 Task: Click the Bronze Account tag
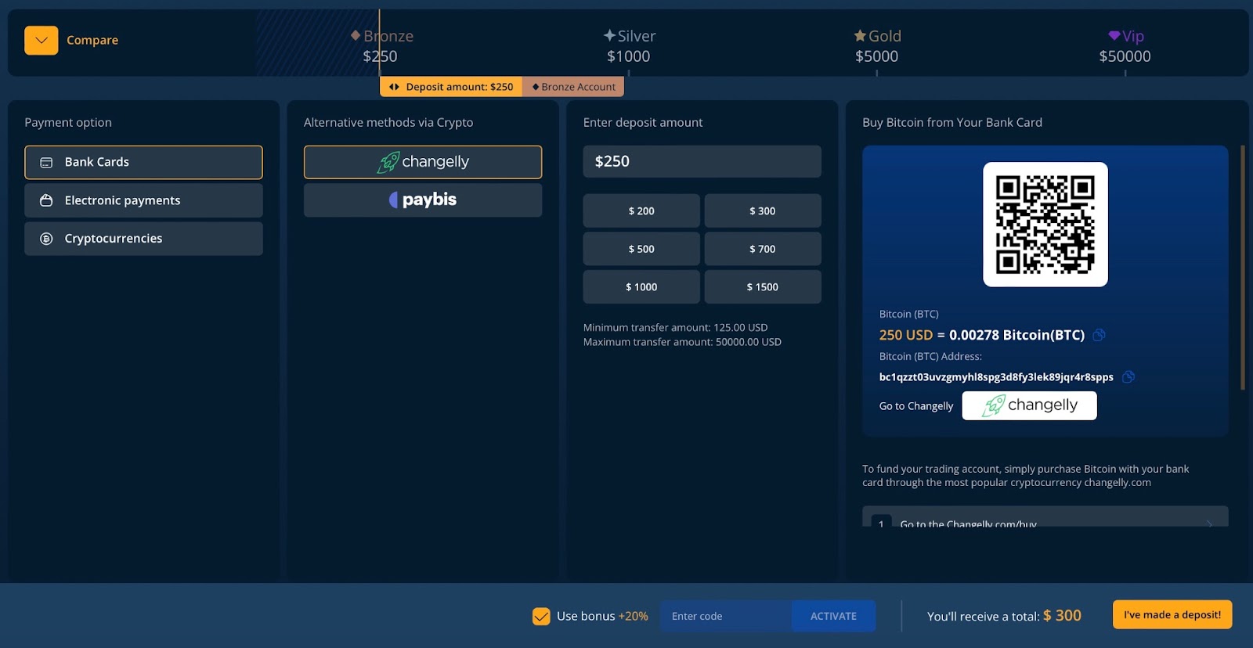[573, 87]
